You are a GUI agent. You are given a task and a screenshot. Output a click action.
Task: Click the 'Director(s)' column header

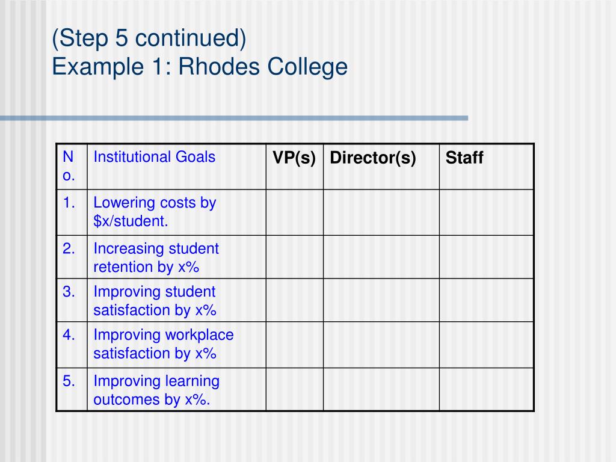[x=381, y=167]
